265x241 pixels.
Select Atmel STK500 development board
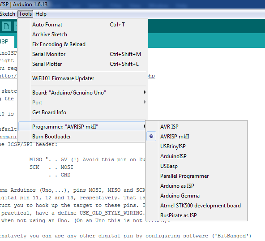point(196,206)
